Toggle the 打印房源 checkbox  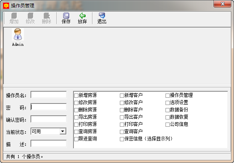point(76,124)
